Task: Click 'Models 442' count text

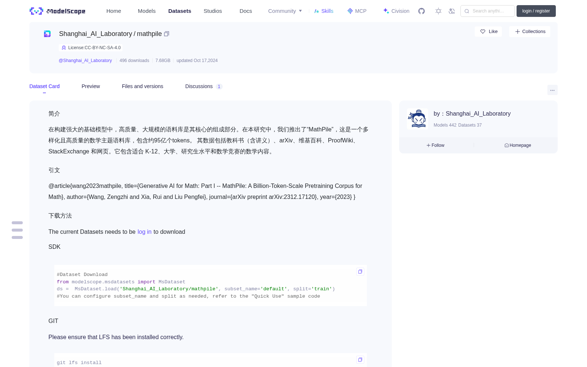Action: pos(445,125)
